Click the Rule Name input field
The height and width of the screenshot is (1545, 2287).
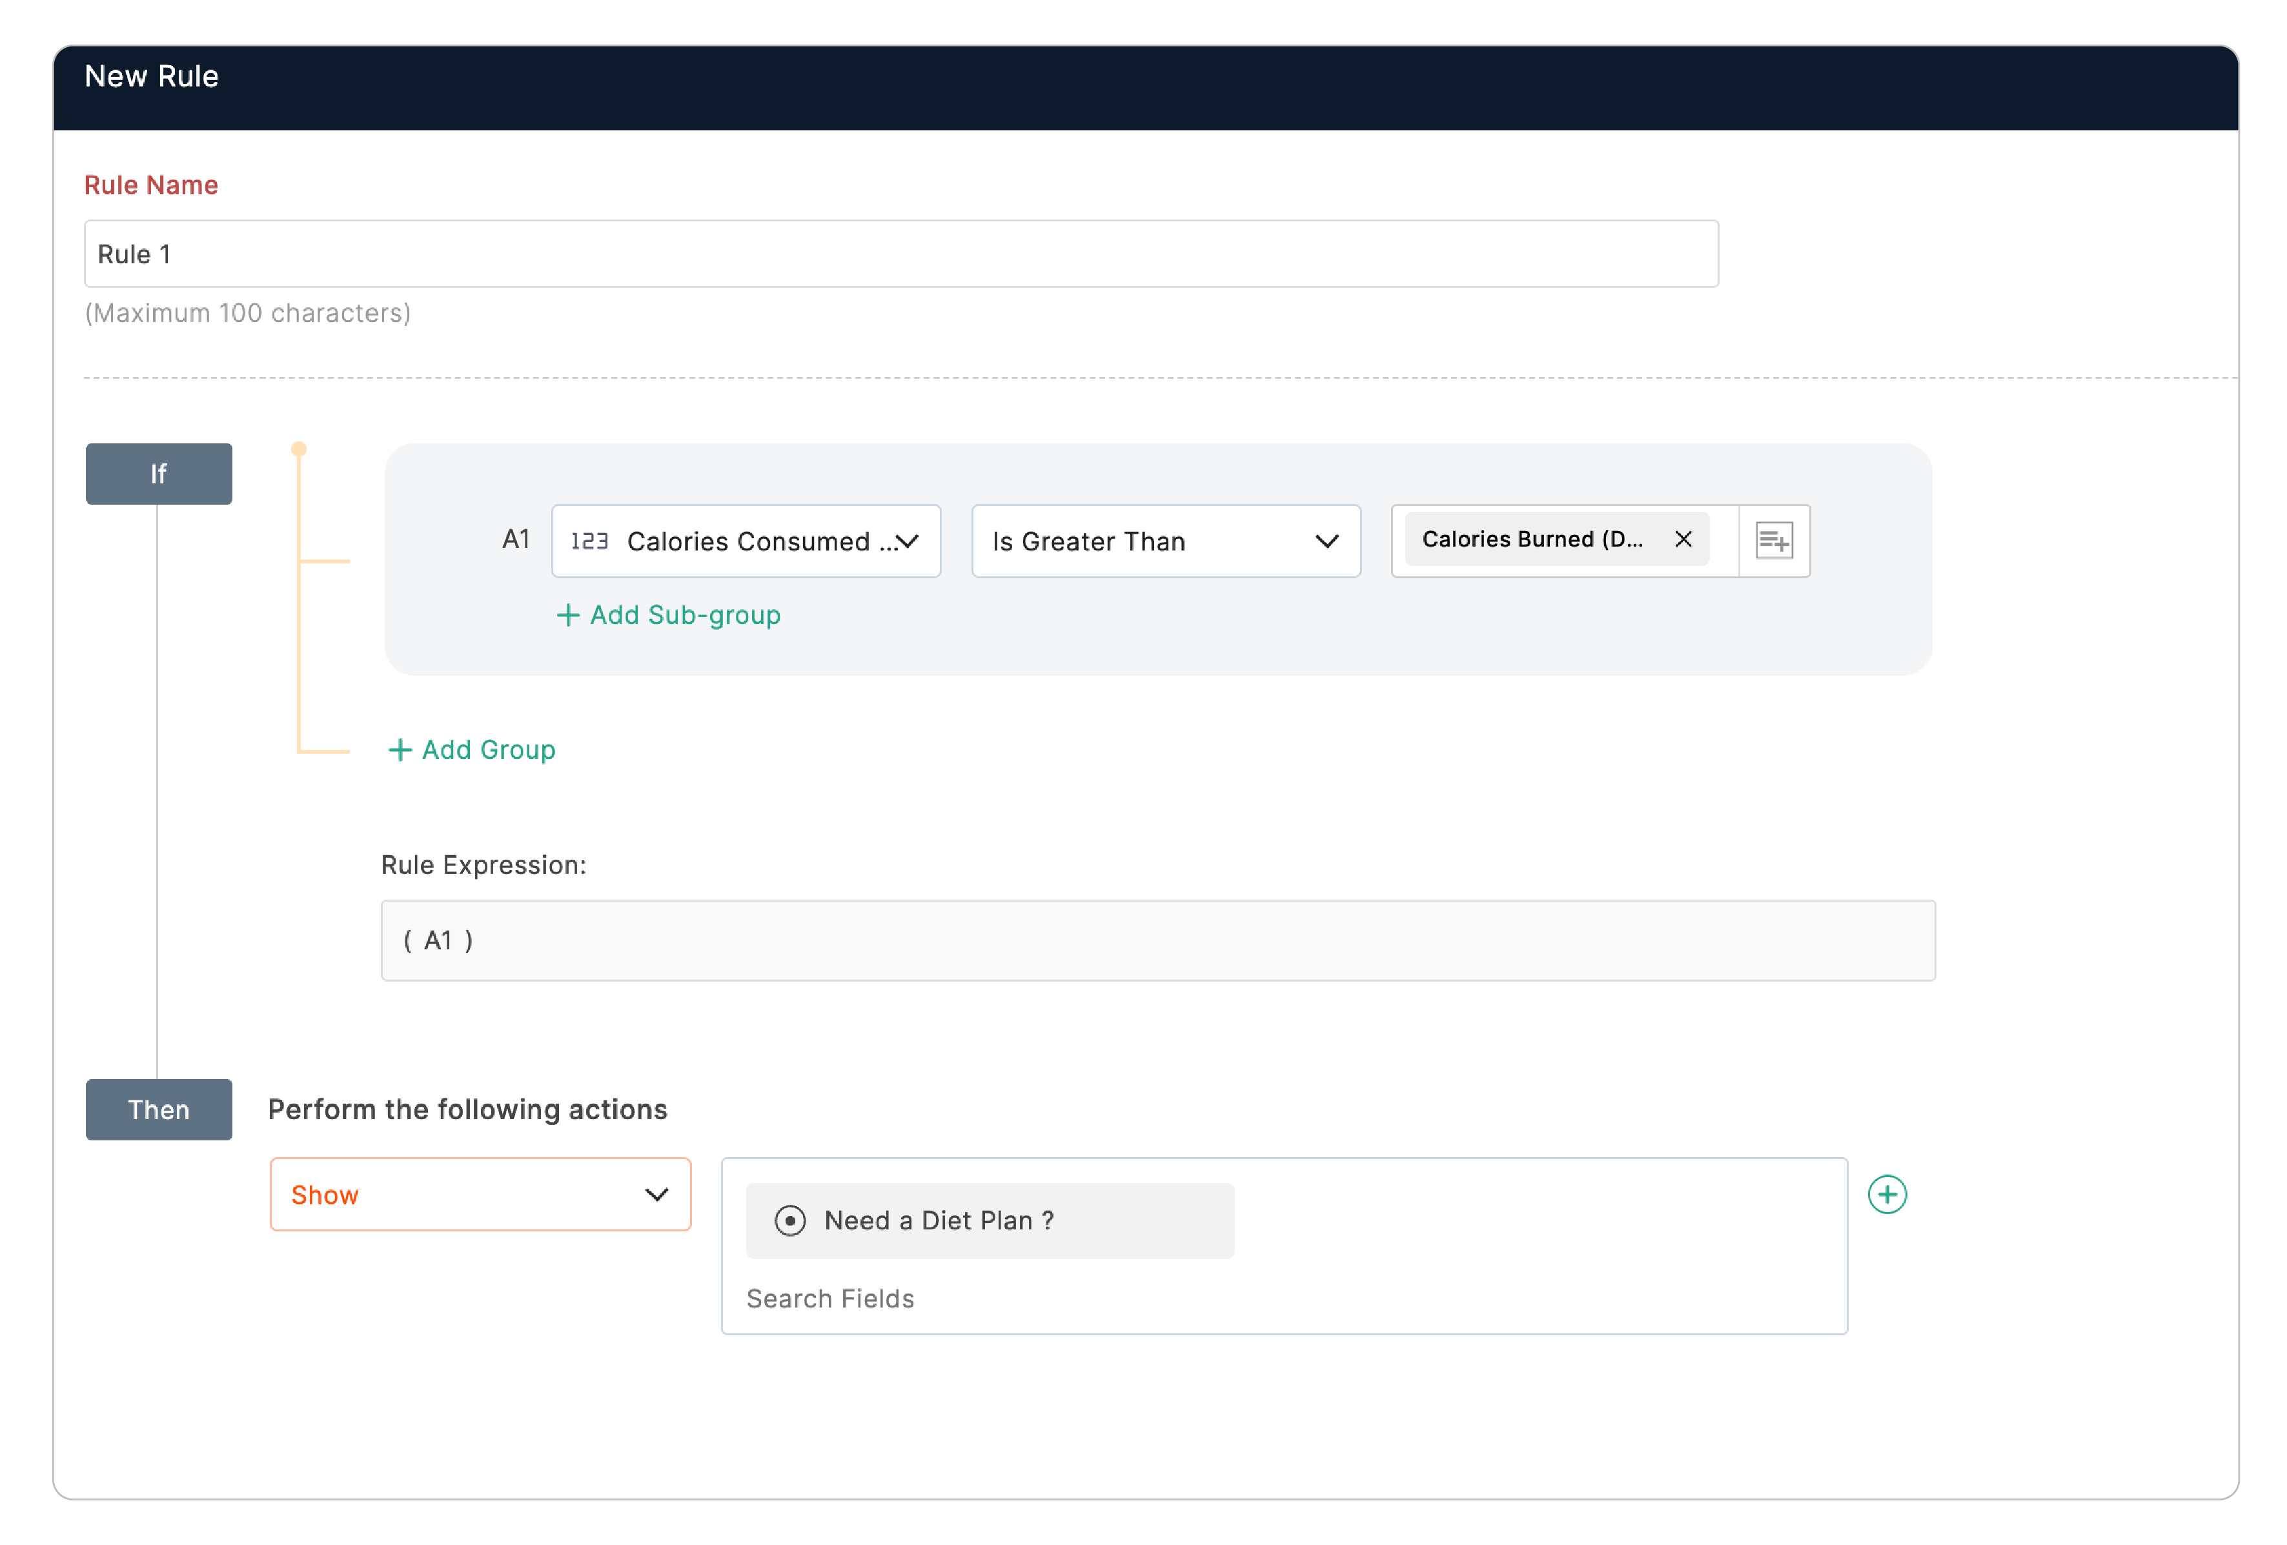900,254
